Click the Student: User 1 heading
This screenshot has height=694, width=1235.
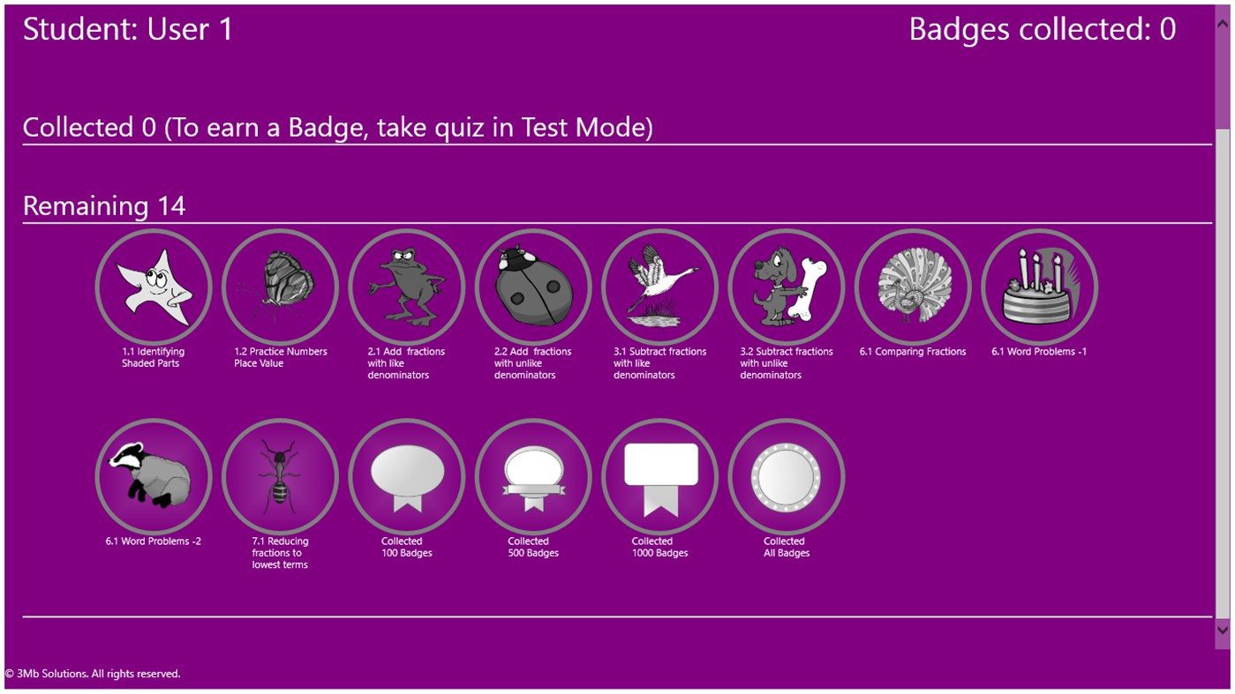click(x=128, y=30)
